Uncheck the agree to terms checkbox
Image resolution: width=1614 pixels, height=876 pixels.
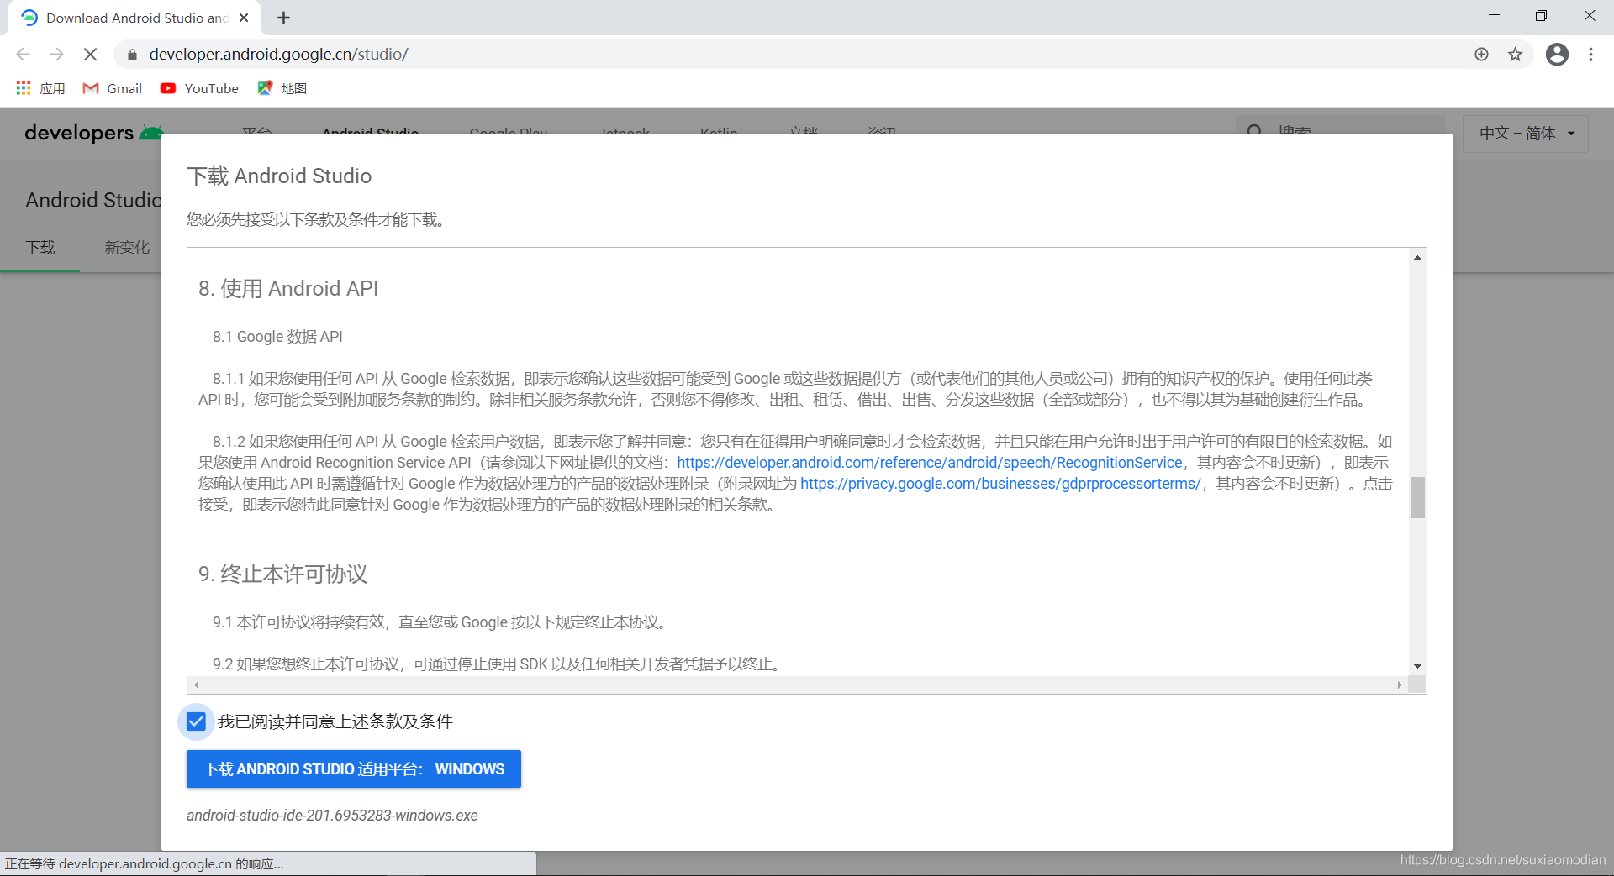click(196, 721)
